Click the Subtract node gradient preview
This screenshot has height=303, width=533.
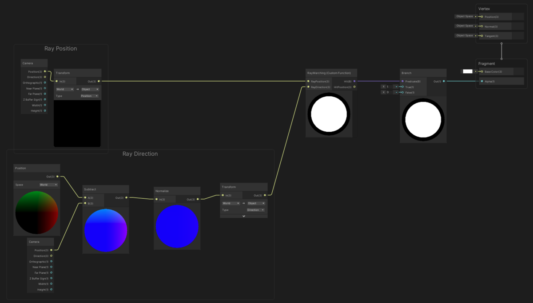click(106, 230)
